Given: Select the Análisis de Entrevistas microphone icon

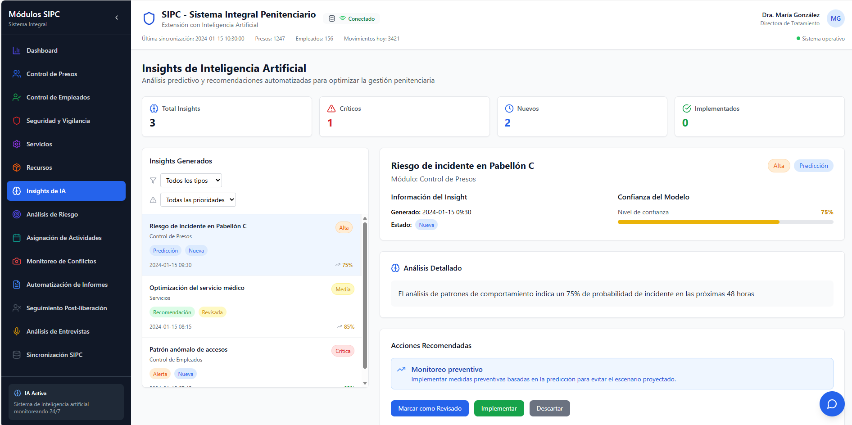Looking at the screenshot, I should pyautogui.click(x=16, y=331).
